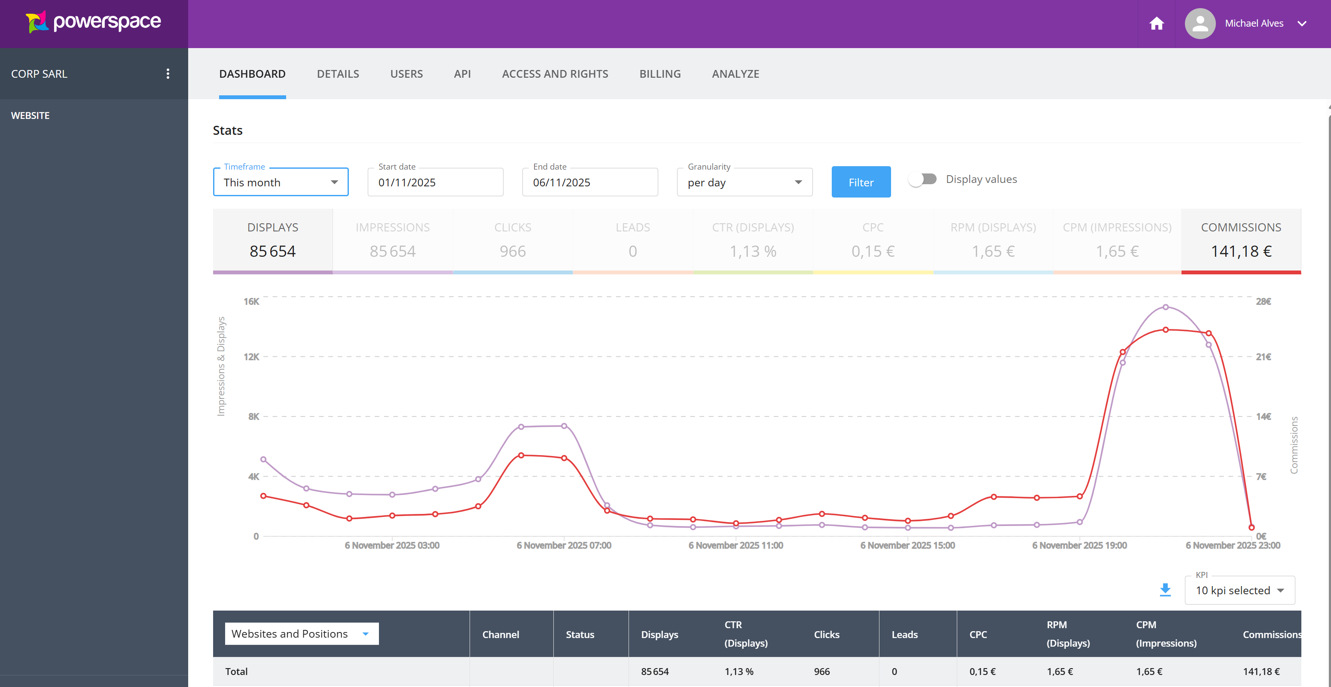Viewport: 1331px width, 687px height.
Task: Click the Start date field
Action: pyautogui.click(x=435, y=182)
